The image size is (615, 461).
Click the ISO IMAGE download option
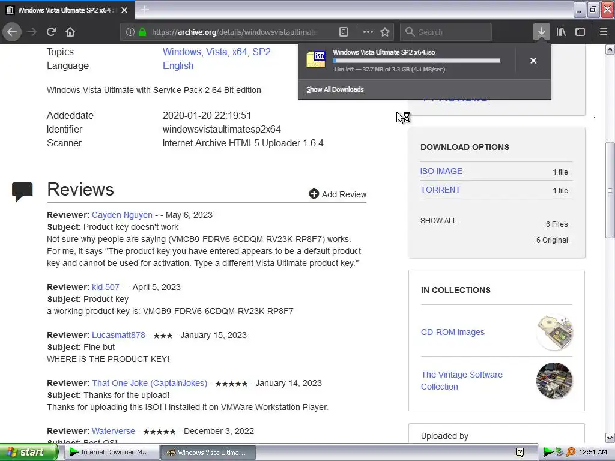pyautogui.click(x=441, y=171)
